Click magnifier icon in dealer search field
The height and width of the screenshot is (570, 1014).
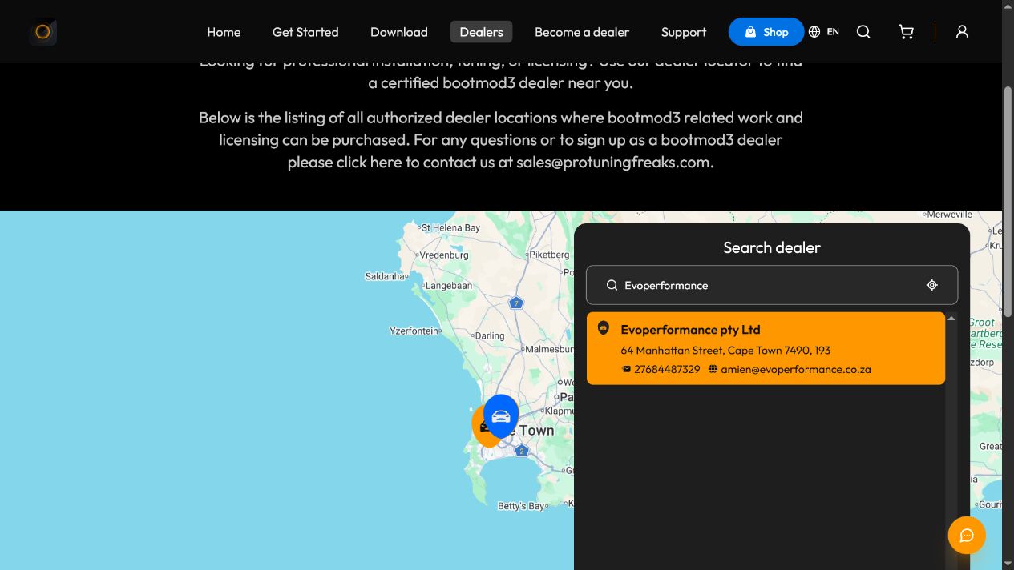pos(612,285)
